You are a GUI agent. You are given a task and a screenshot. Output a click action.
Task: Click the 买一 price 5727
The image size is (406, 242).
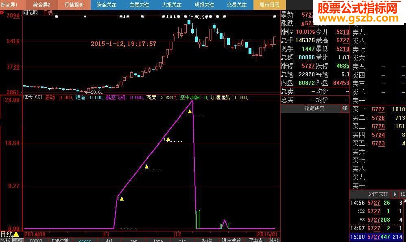pos(378,109)
